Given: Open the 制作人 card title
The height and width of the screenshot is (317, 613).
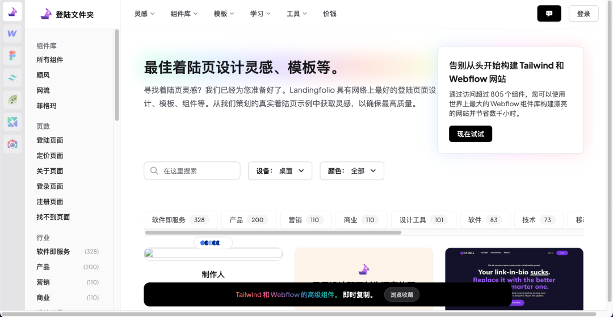Looking at the screenshot, I should point(213,274).
